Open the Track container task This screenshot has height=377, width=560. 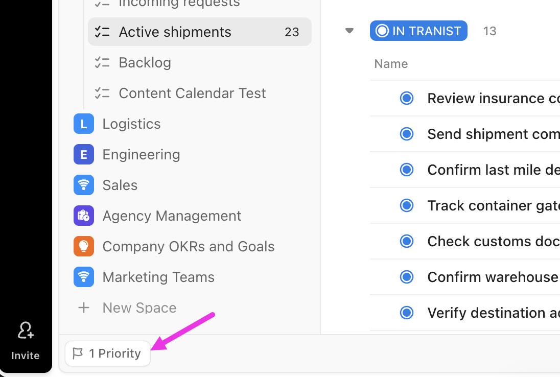pyautogui.click(x=494, y=206)
